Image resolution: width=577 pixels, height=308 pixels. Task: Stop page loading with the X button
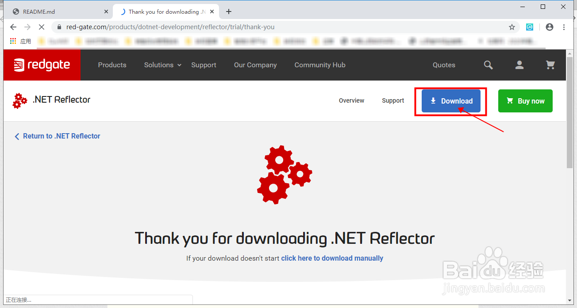point(42,27)
